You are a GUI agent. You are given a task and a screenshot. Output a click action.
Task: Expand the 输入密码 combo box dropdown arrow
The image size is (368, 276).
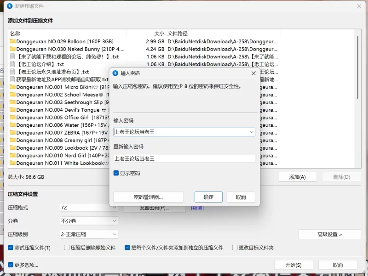[251, 132]
